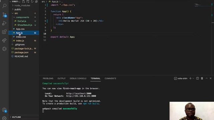
Task: Click the 'import "./App.css";' line
Action: click(x=63, y=5)
